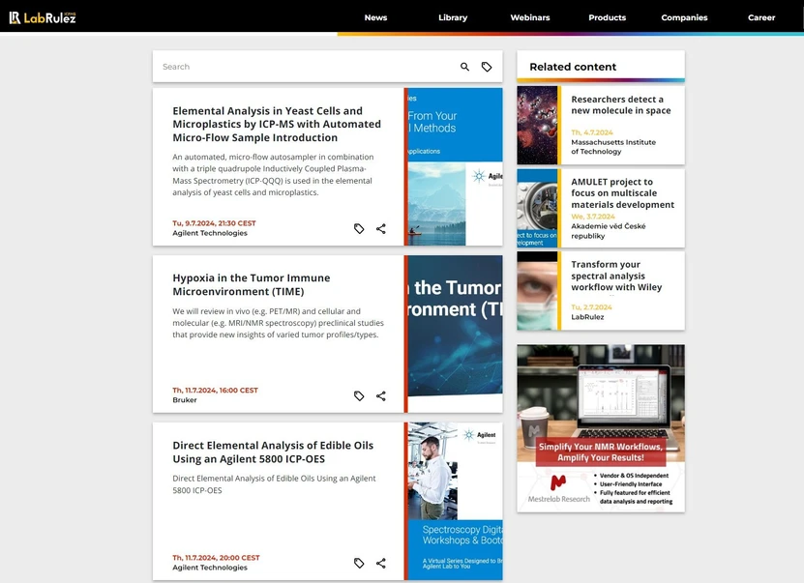Click LabRulez source under Wiley article
Viewport: 804px width, 583px height.
587,317
